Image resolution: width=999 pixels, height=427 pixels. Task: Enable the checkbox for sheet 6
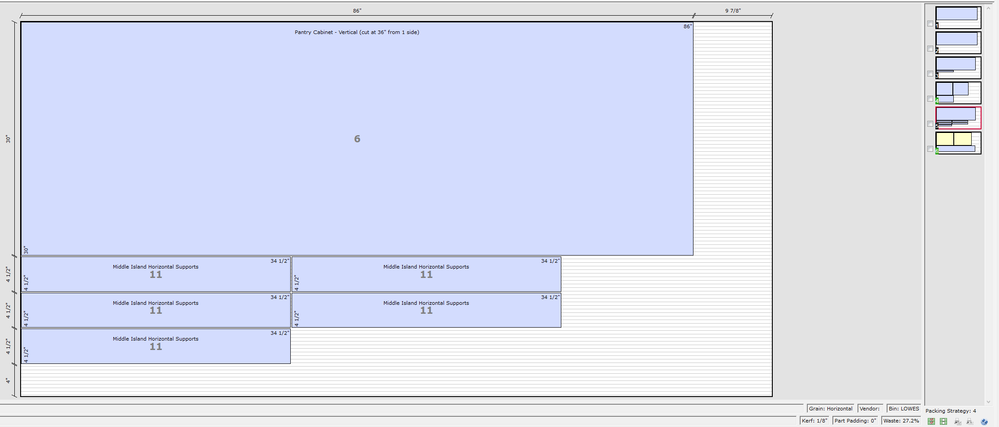point(930,149)
